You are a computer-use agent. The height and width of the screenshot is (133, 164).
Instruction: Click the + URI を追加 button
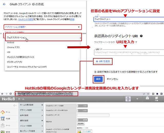tap(103, 61)
